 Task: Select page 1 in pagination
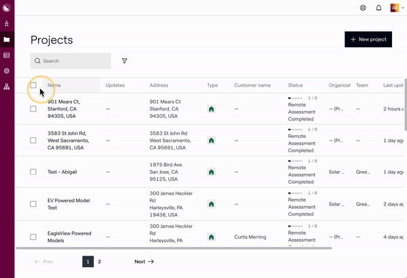click(88, 261)
